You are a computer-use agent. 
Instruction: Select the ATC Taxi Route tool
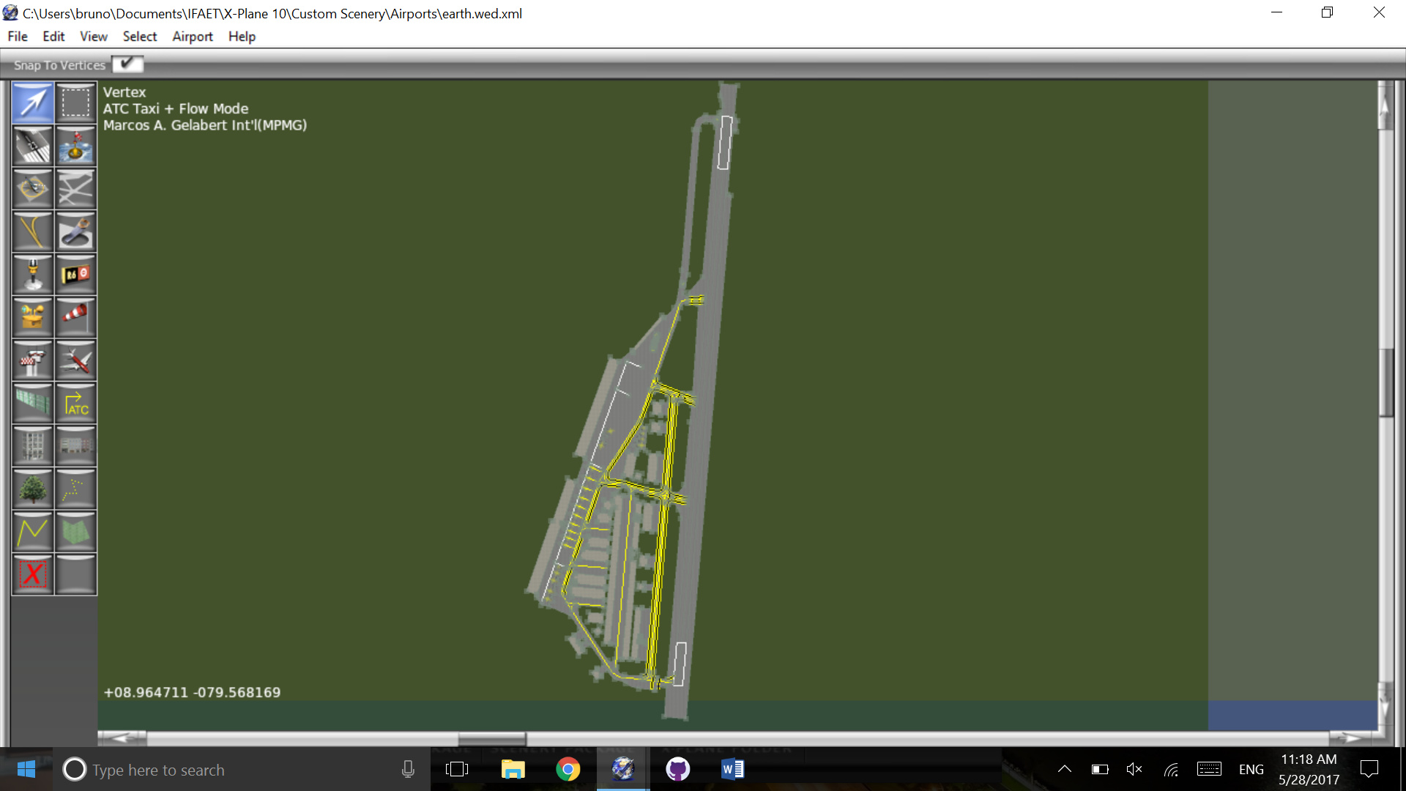(x=75, y=403)
